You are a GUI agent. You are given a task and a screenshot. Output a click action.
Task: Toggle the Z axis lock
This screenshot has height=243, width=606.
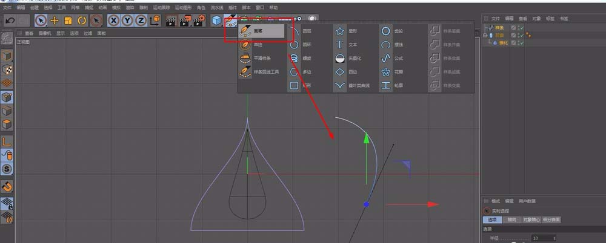[141, 20]
